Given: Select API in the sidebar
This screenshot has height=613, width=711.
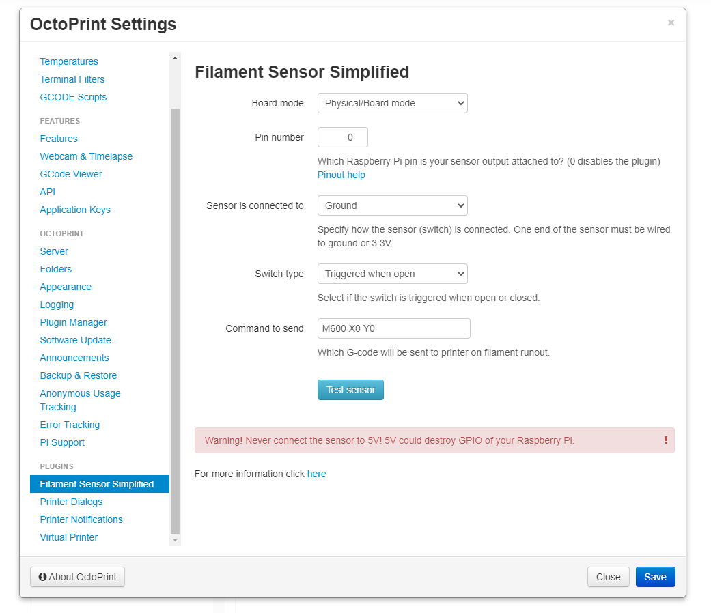Looking at the screenshot, I should pyautogui.click(x=48, y=192).
